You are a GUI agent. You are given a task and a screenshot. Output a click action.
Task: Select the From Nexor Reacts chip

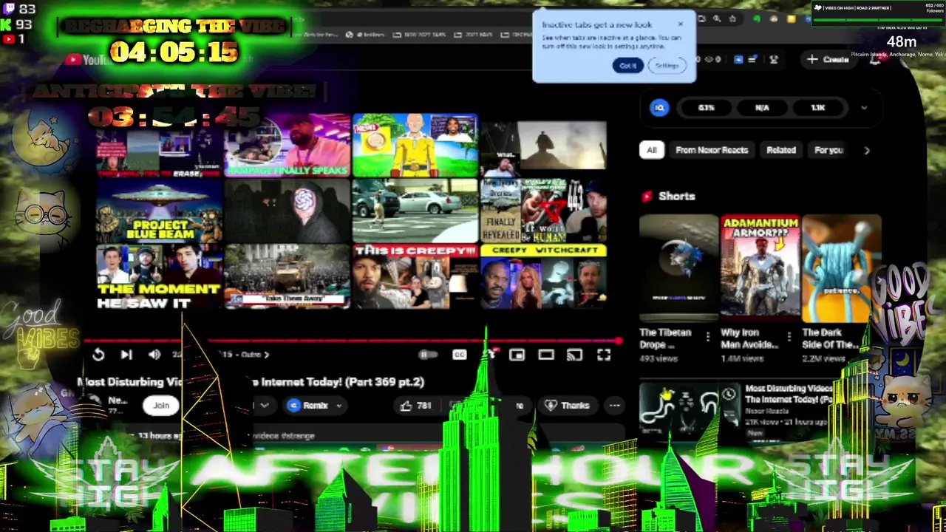tap(712, 150)
